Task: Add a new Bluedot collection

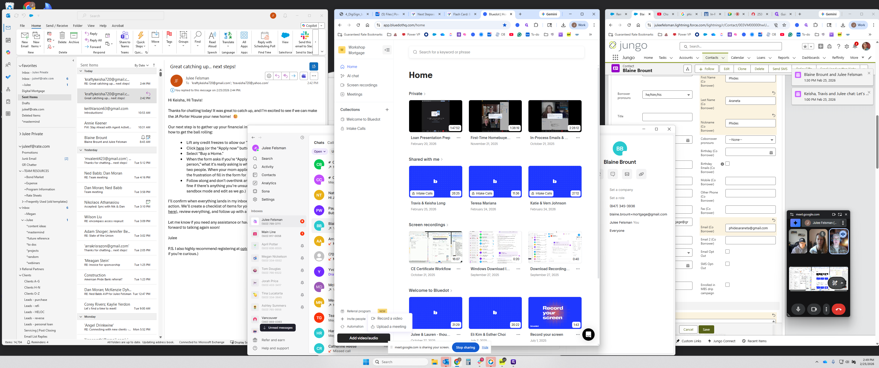Action: coord(387,110)
